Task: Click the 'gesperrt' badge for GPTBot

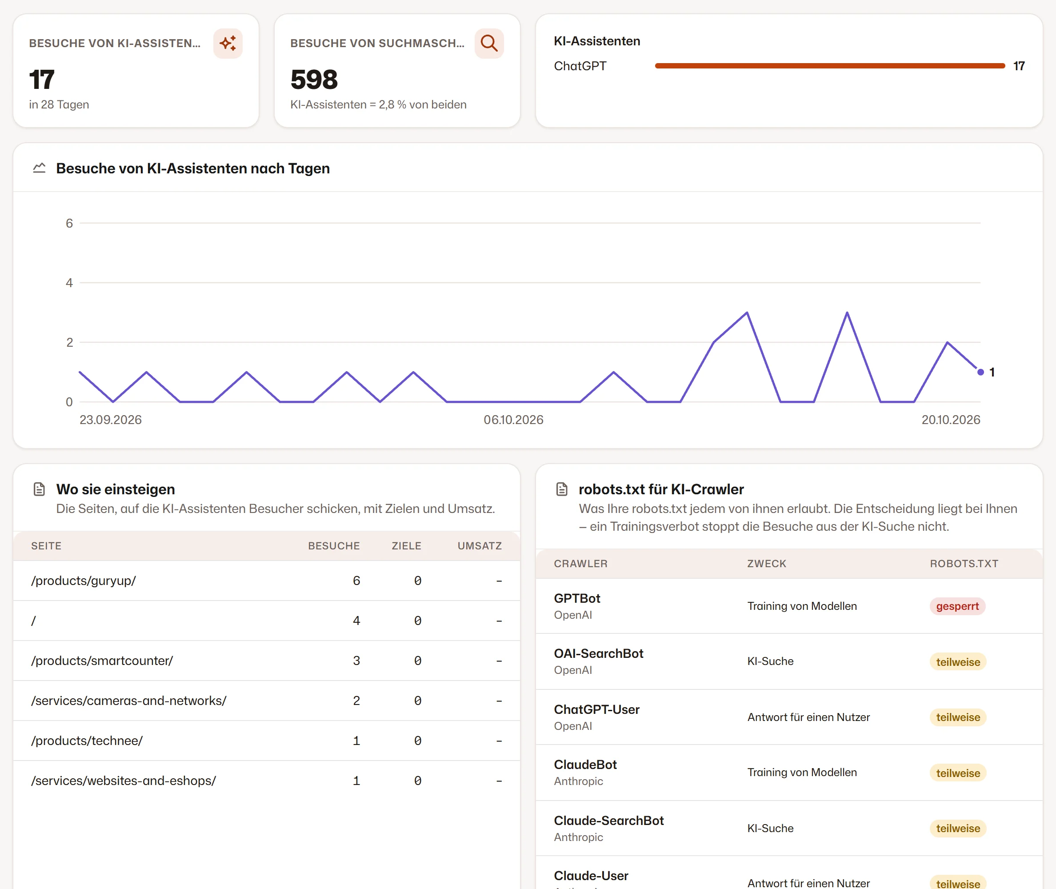Action: point(957,606)
